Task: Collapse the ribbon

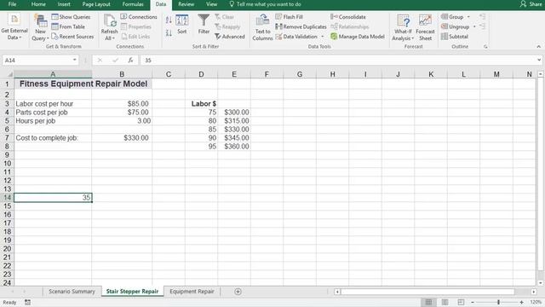Action: 538,46
